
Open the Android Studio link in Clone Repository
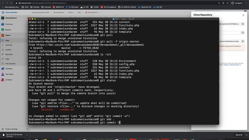click(x=234, y=65)
